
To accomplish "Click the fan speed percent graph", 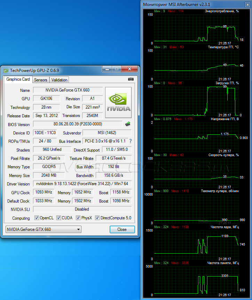I will [x=196, y=173].
